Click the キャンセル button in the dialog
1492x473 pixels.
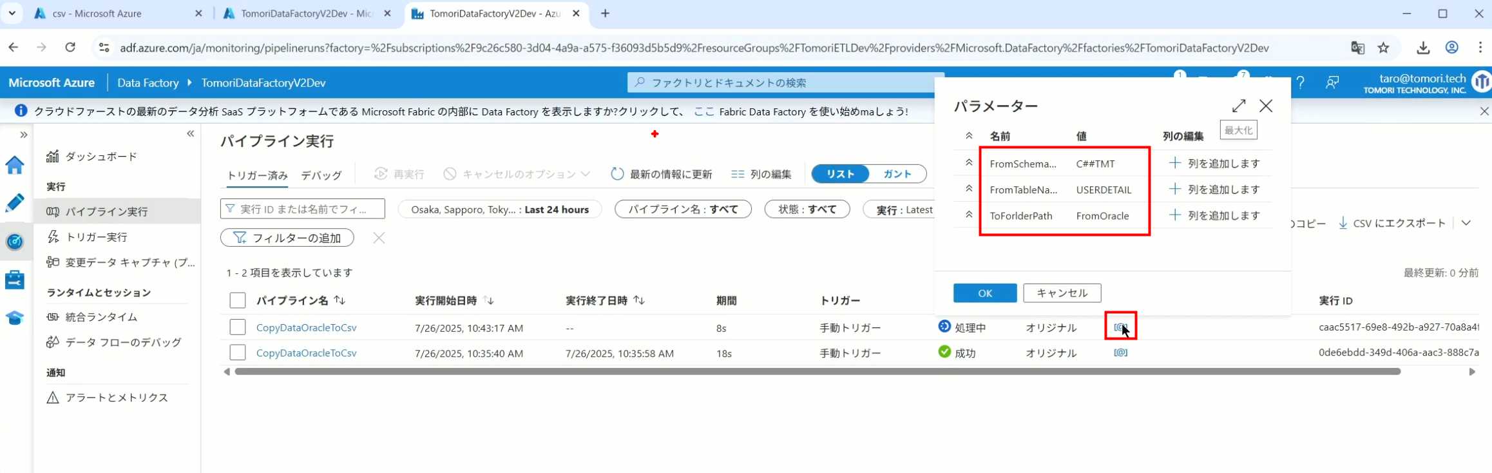click(1062, 293)
